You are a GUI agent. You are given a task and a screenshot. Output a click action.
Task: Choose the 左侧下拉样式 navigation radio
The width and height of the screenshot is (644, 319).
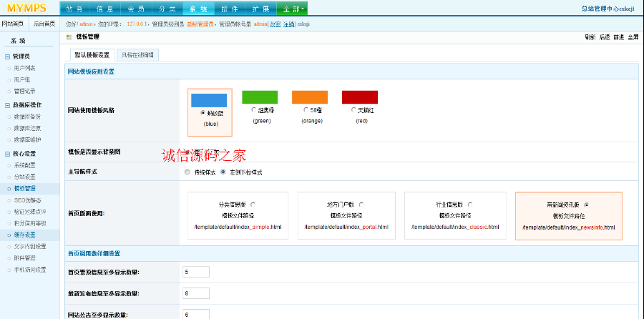223,172
